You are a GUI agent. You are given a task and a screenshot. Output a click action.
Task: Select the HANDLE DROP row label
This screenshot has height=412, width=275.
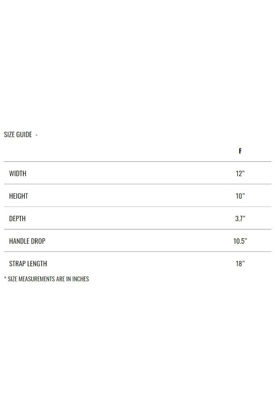[x=27, y=241]
